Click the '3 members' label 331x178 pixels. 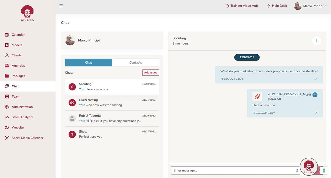click(x=180, y=44)
